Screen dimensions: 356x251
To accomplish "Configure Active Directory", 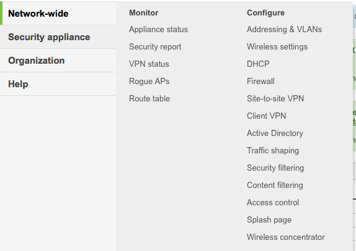I will 275,133.
